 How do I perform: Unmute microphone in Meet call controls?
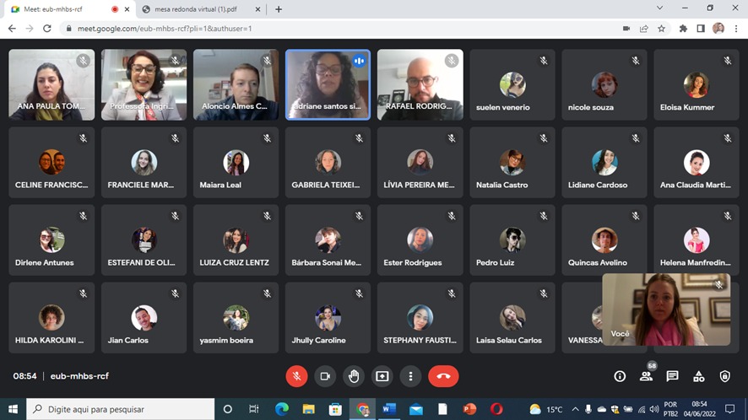(296, 376)
